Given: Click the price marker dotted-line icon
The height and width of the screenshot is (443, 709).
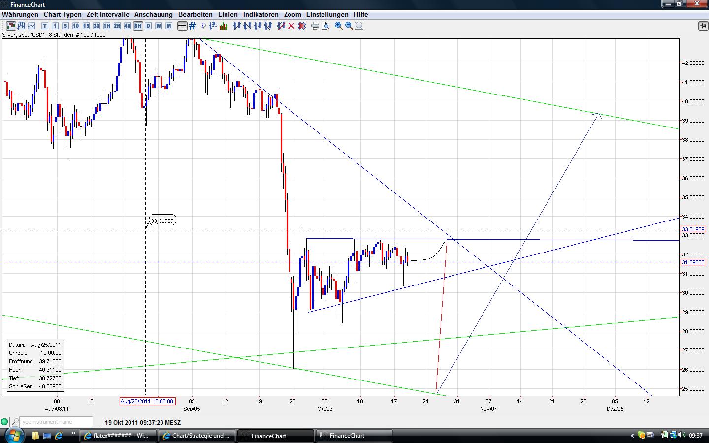Looking at the screenshot, I should (x=214, y=26).
